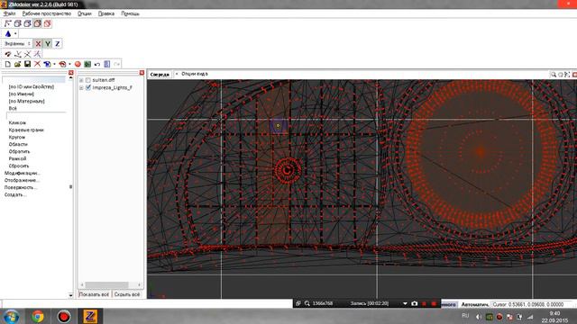Close the left commands panel
This screenshot has width=577, height=324.
point(70,73)
